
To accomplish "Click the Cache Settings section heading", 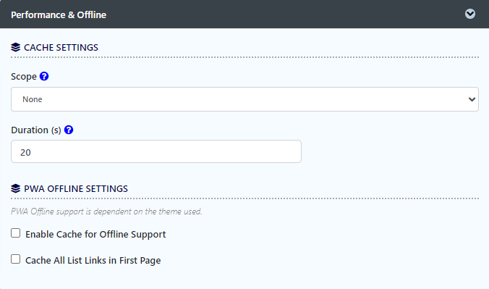I will [61, 48].
